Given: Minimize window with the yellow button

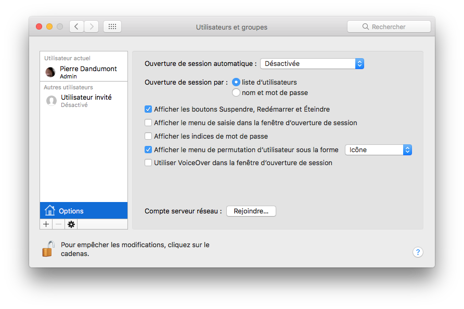Looking at the screenshot, I should (x=49, y=26).
